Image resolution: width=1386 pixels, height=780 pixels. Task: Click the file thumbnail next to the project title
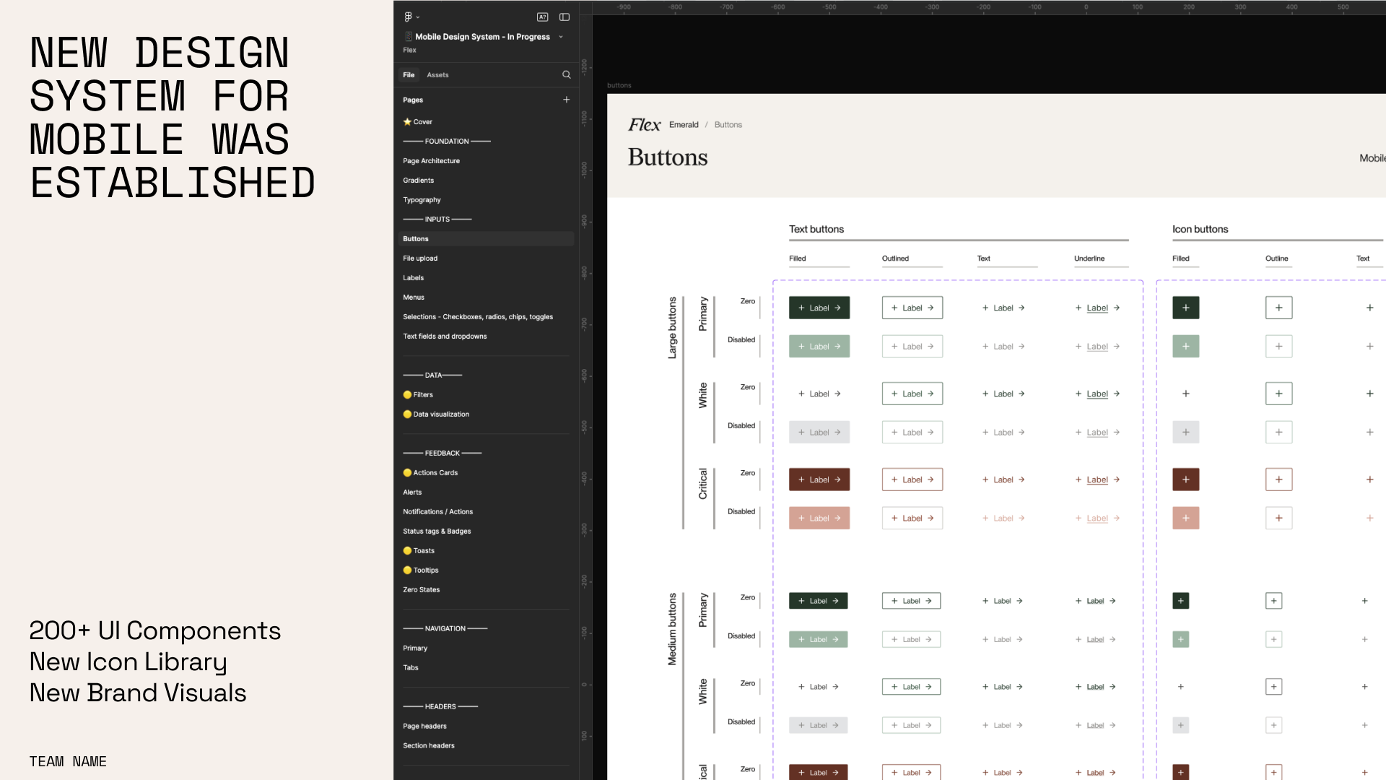point(409,36)
